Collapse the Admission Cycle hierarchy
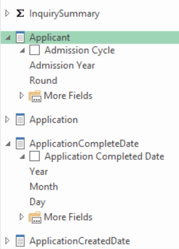This screenshot has width=179, height=249. (x=22, y=51)
